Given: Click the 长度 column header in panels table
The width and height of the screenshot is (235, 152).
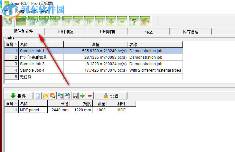Looking at the screenshot, I should click(59, 104).
